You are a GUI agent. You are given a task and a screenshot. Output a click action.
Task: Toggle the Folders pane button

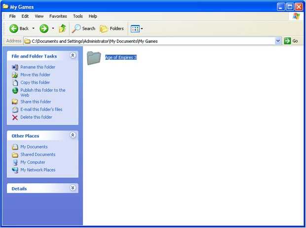(112, 29)
